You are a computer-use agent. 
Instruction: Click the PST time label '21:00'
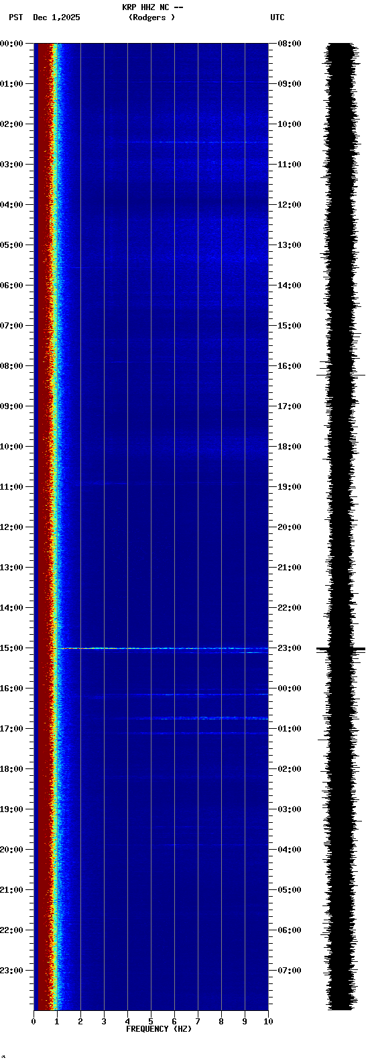11,890
